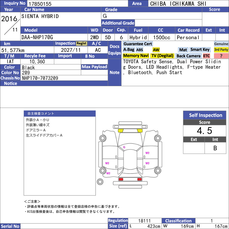Click the year value 2016
The width and height of the screenshot is (229, 229).
coord(9,19)
